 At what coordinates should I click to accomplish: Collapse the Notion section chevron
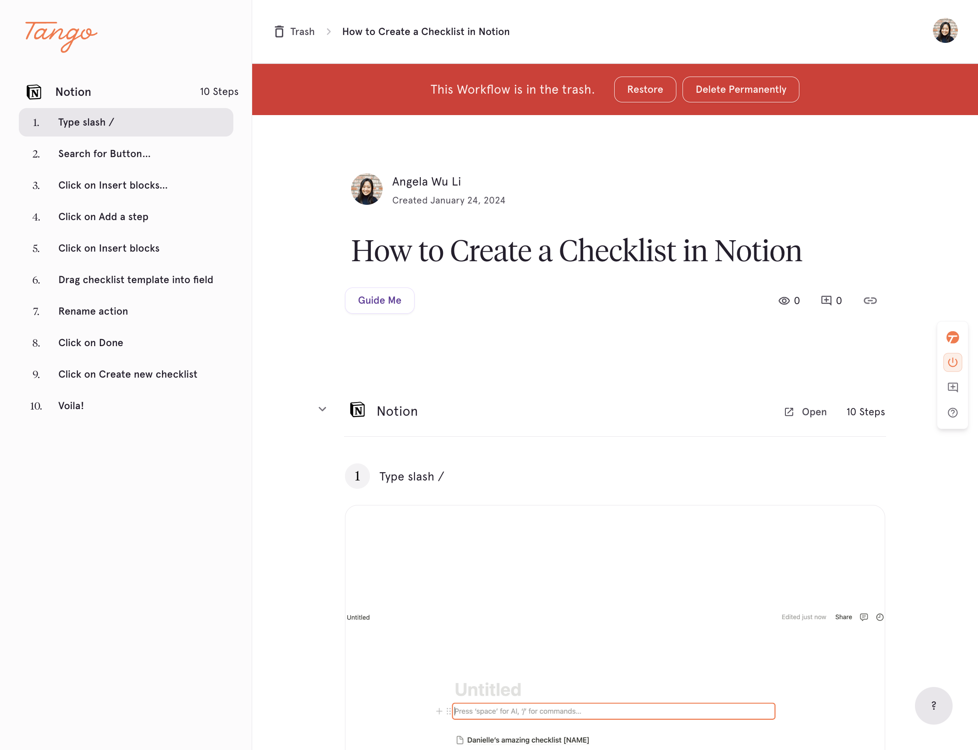322,409
